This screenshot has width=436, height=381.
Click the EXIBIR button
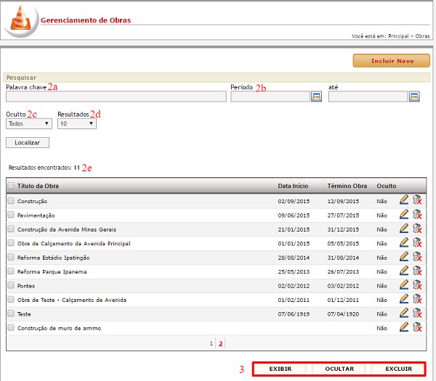[x=280, y=369]
